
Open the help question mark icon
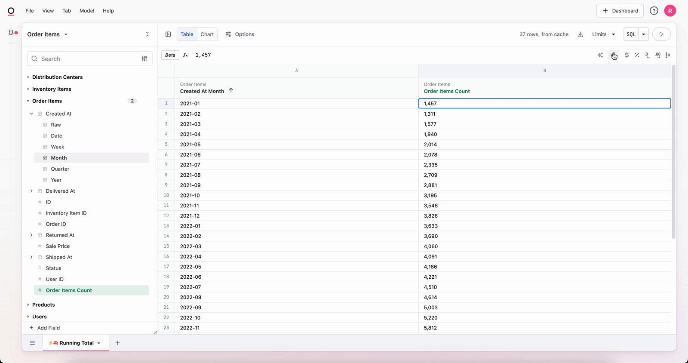point(654,11)
